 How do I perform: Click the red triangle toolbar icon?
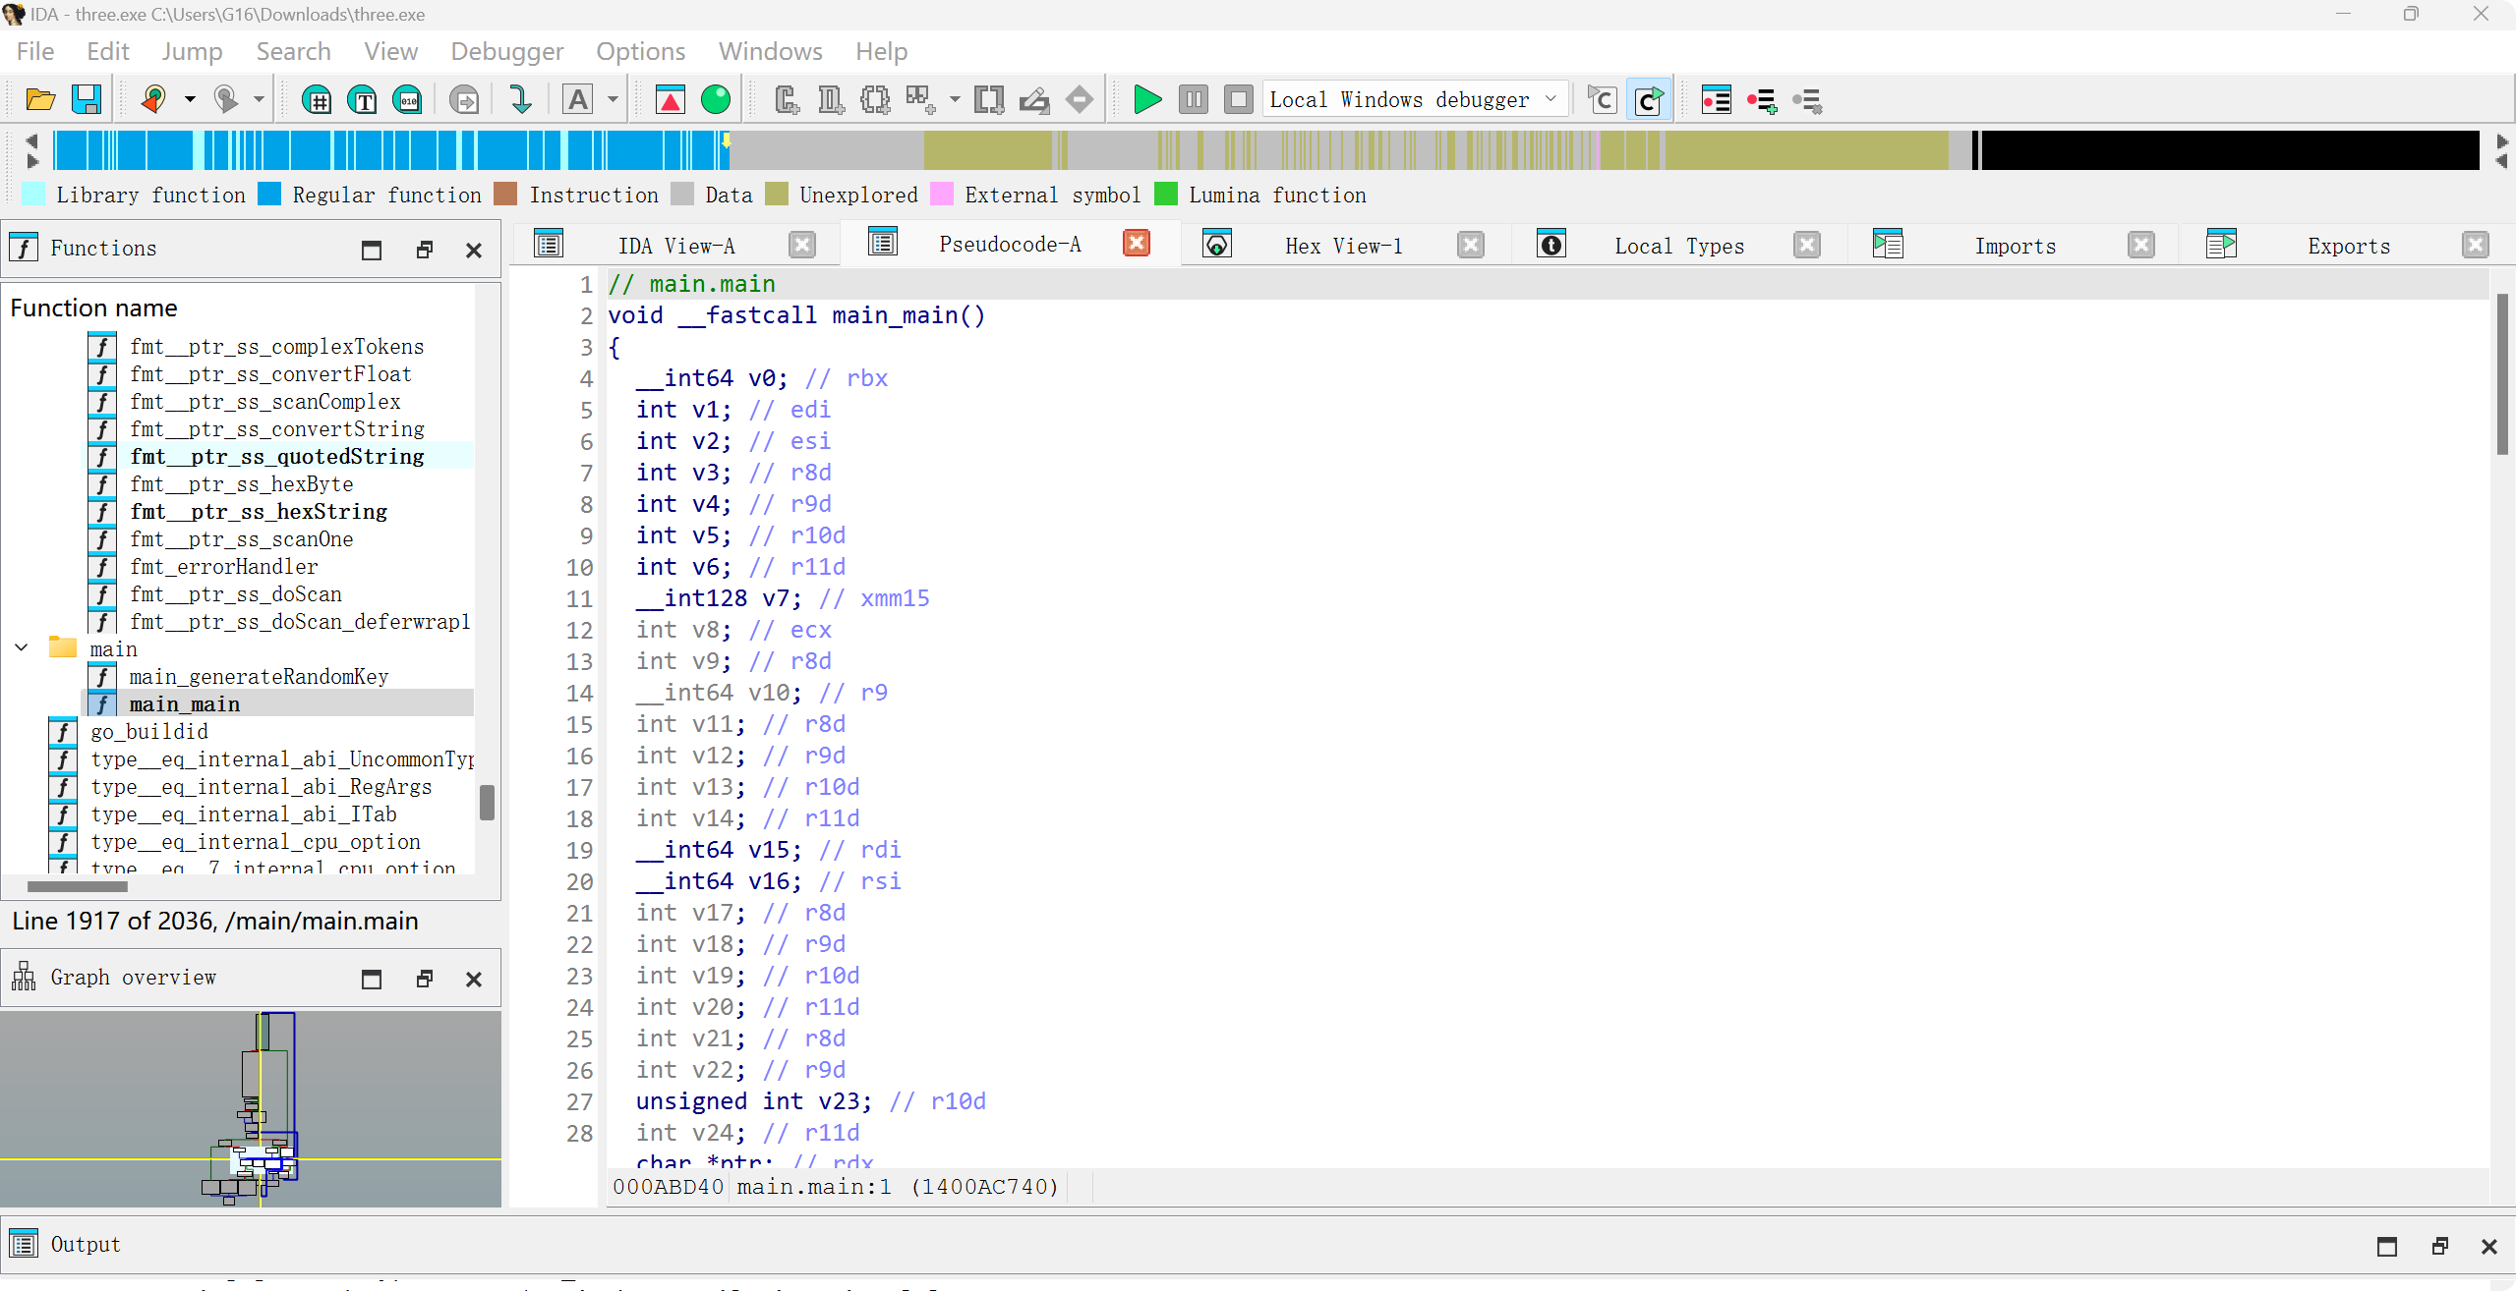coord(671,99)
